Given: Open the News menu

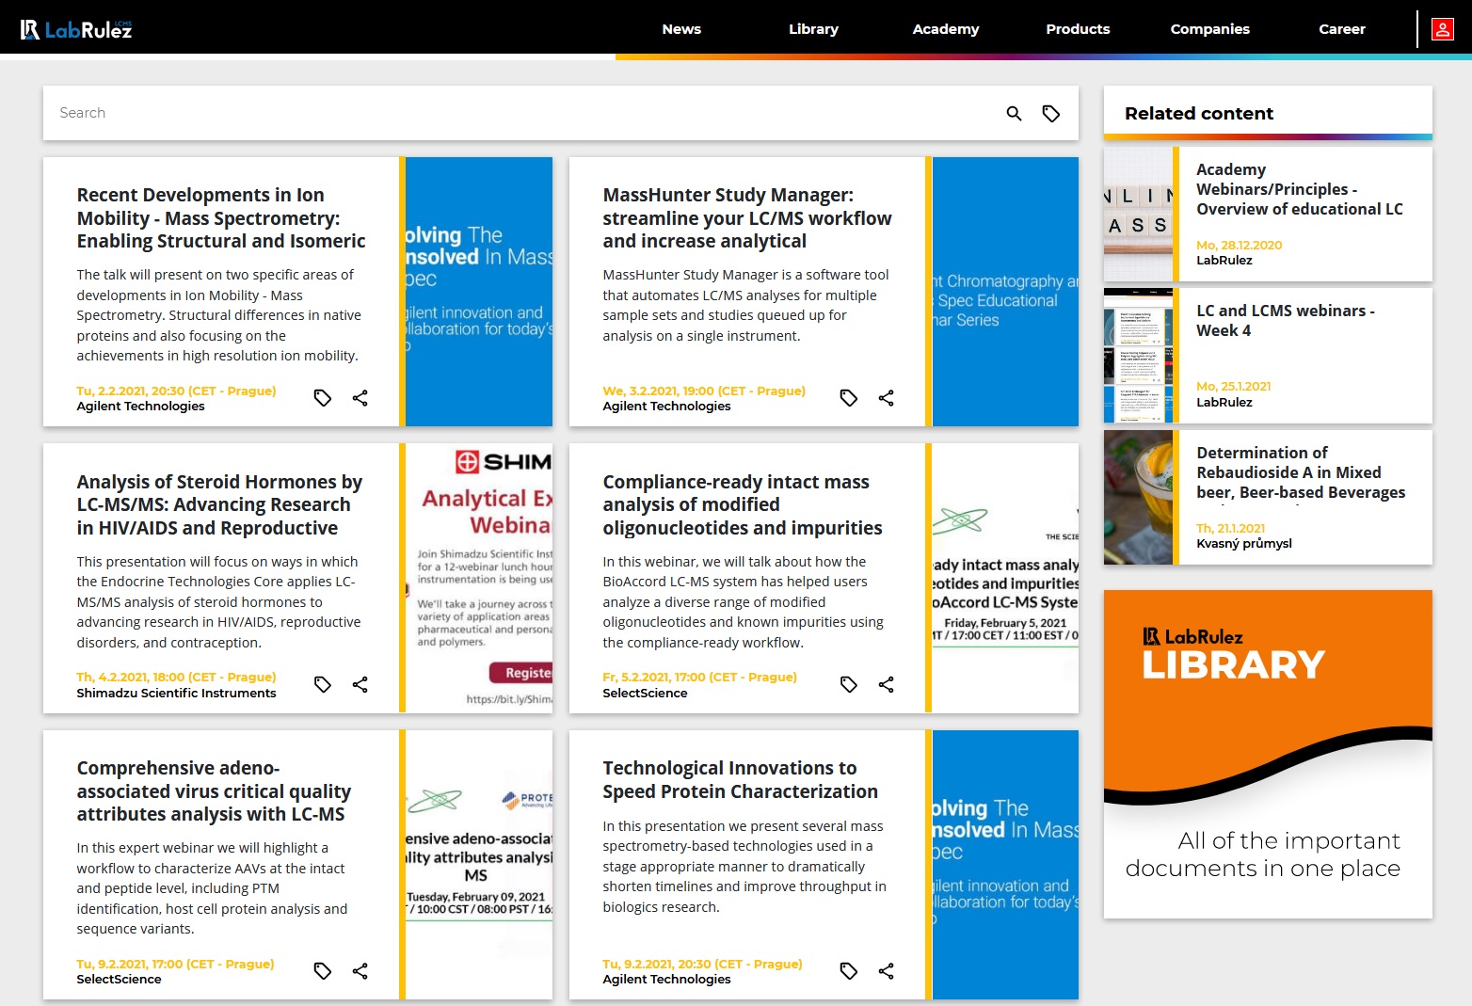Looking at the screenshot, I should pyautogui.click(x=681, y=29).
